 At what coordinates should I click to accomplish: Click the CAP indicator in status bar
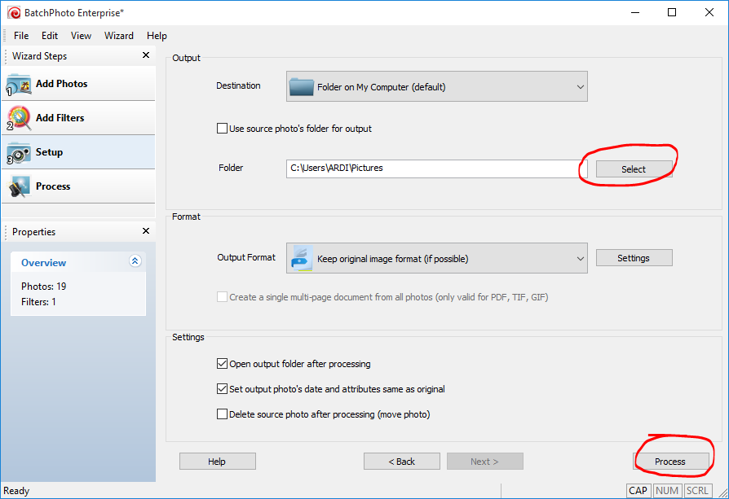(x=638, y=490)
